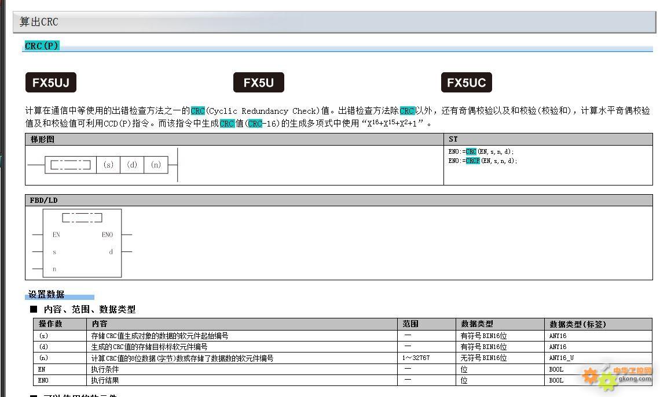Select 存储CRC值生成对象的数据的软元件起始编号 description
Image resolution: width=660 pixels, height=397 pixels.
[160, 336]
